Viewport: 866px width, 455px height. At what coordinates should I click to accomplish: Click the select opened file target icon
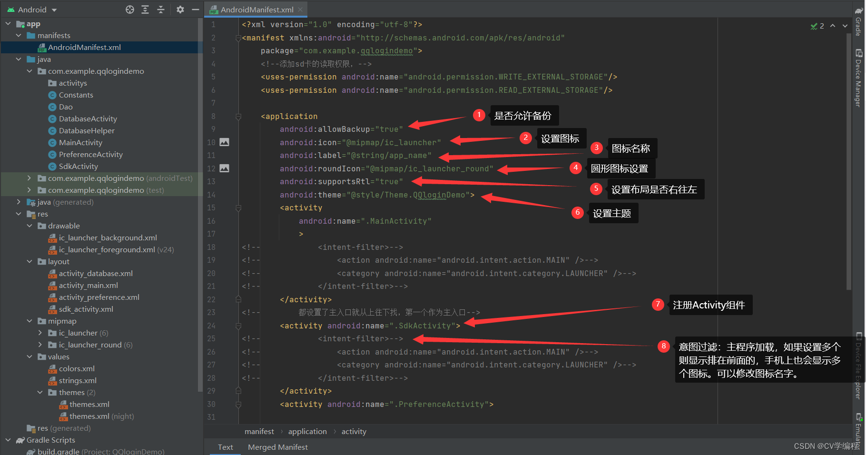[130, 10]
